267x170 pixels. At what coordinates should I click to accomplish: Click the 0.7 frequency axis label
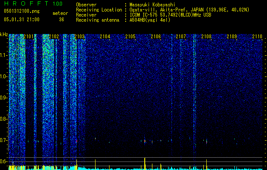3,140
